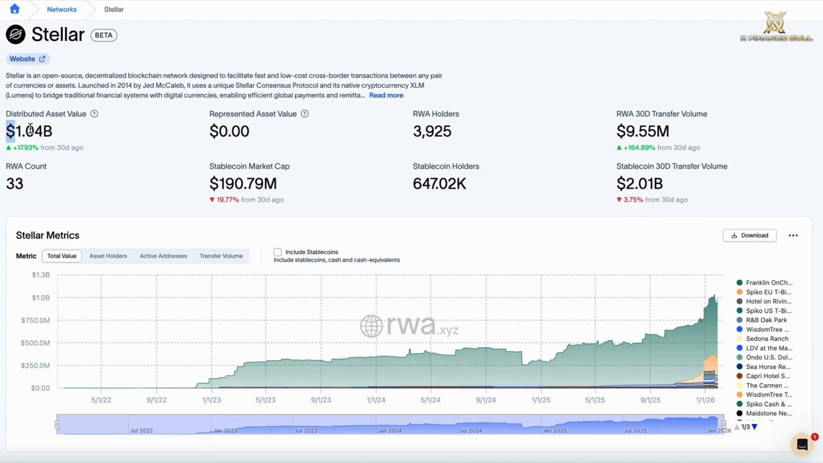The image size is (823, 463).
Task: Click the $1.04B distributed asset value
Action: coord(29,132)
